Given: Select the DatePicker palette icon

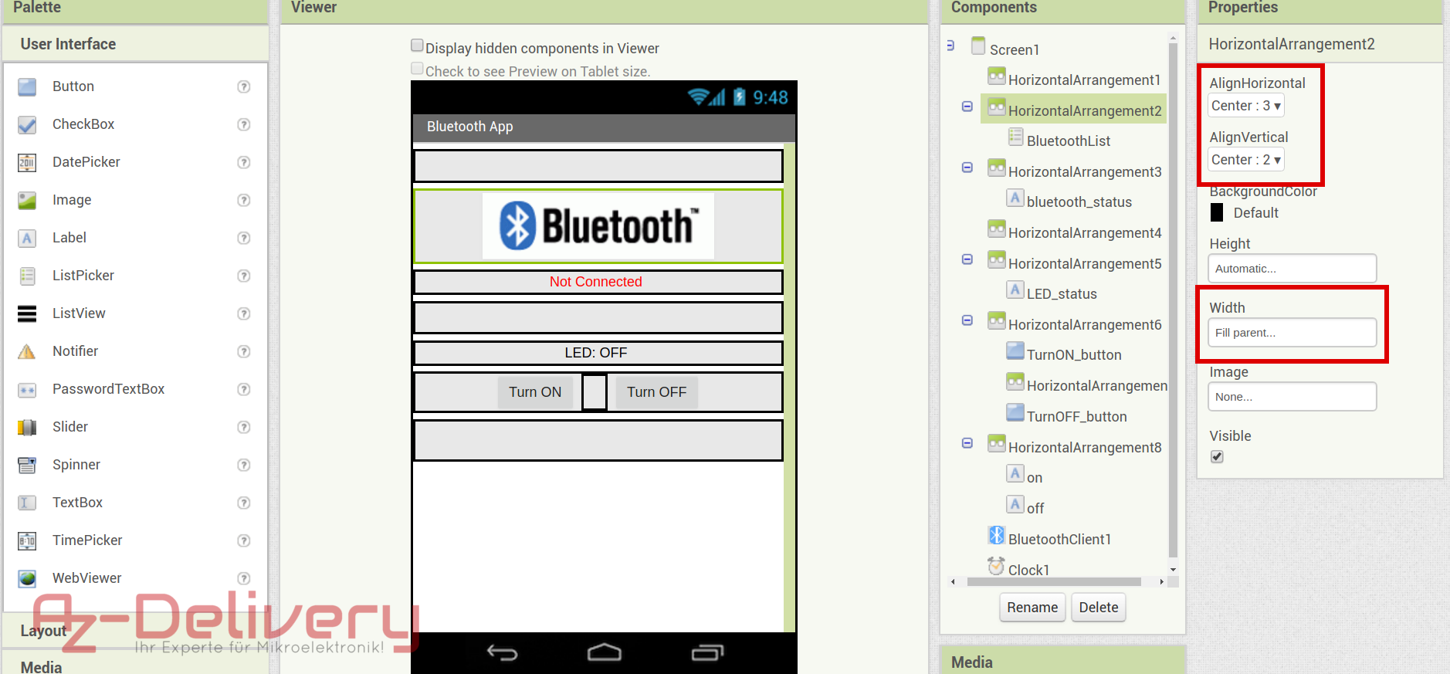Looking at the screenshot, I should tap(27, 162).
